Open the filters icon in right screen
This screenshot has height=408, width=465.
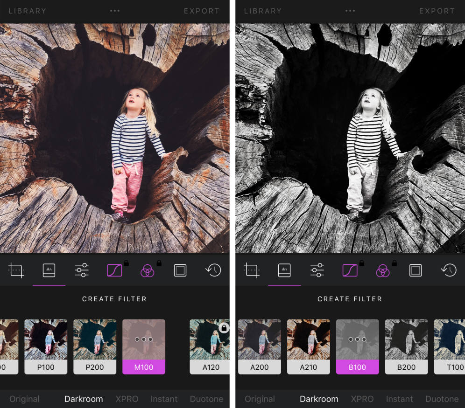pyautogui.click(x=284, y=270)
